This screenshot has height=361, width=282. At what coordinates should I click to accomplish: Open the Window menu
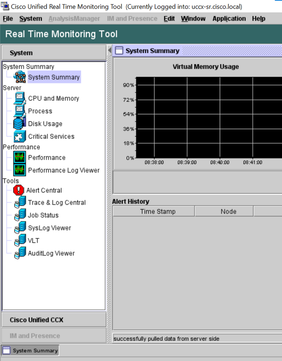[193, 19]
